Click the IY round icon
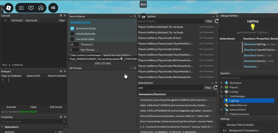Image resolution: width=278 pixels, height=133 pixels. 144,17
